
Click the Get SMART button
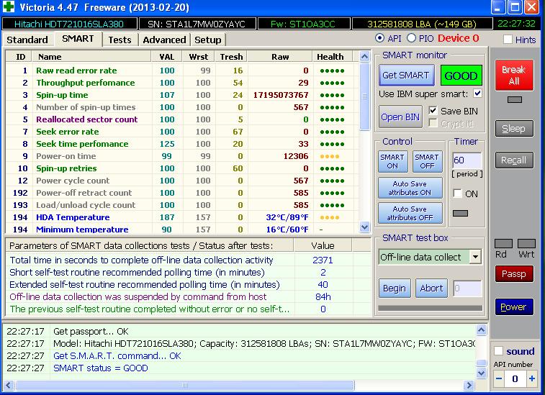point(405,76)
